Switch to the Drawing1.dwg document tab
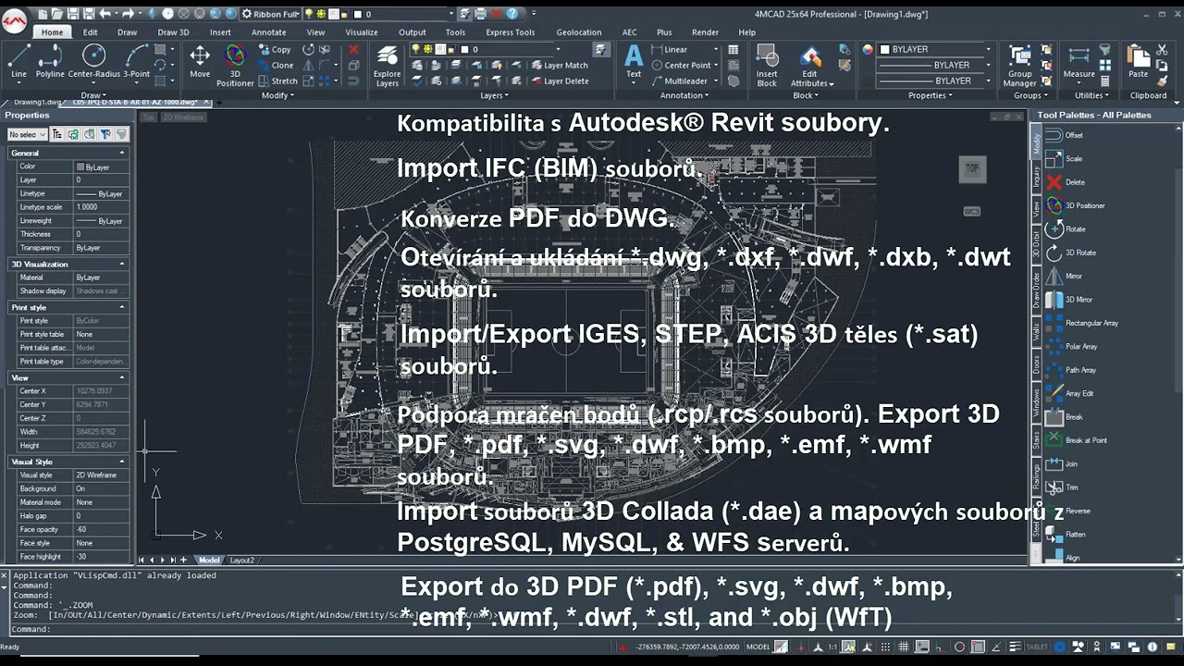 pyautogui.click(x=37, y=102)
